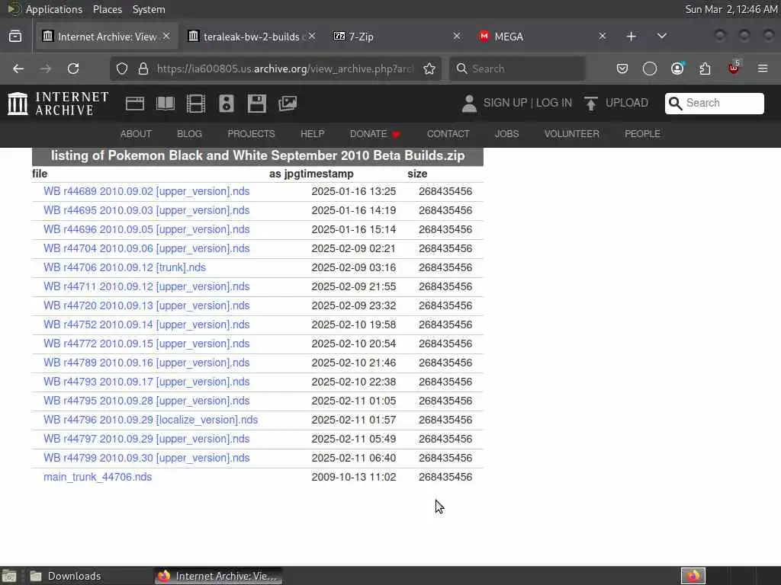Screen dimensions: 781x585
Task: Download WB r44689 2010.09.02 upper_version.nds
Action: coord(146,191)
